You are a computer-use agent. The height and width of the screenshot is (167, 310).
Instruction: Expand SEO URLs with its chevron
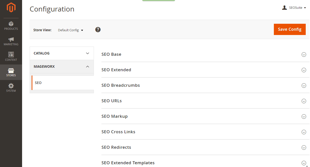pyautogui.click(x=304, y=101)
